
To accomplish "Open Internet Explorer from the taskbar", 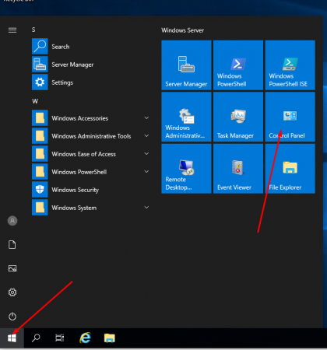I will tap(85, 338).
